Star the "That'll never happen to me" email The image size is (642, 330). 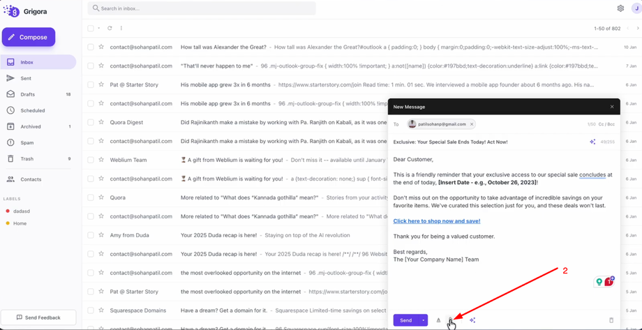101,66
